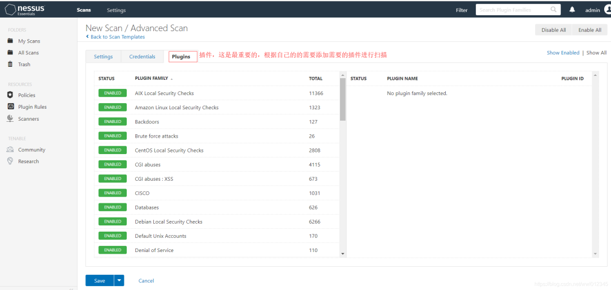Toggle ENABLED status for Denial of Service
This screenshot has height=290, width=611.
113,250
